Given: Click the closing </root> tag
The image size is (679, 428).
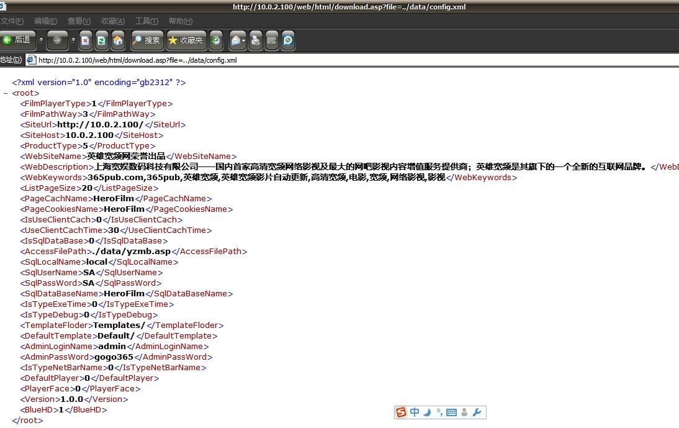Looking at the screenshot, I should 28,420.
